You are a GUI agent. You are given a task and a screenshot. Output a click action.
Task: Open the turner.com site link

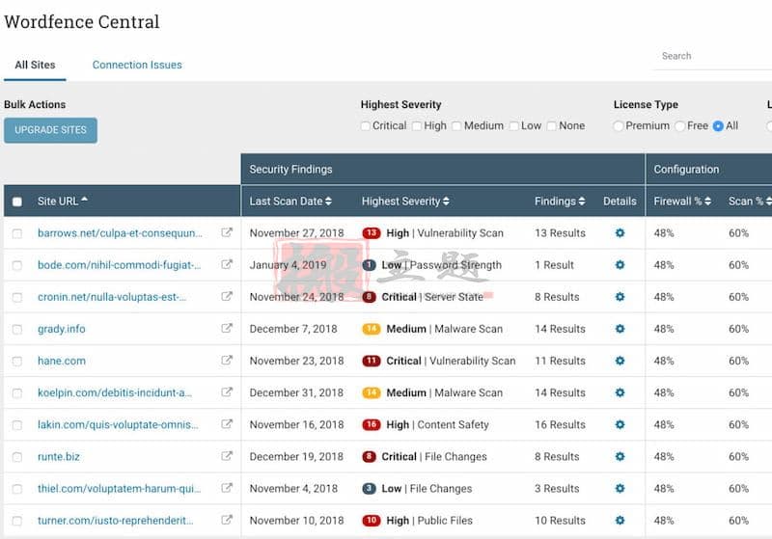[115, 521]
